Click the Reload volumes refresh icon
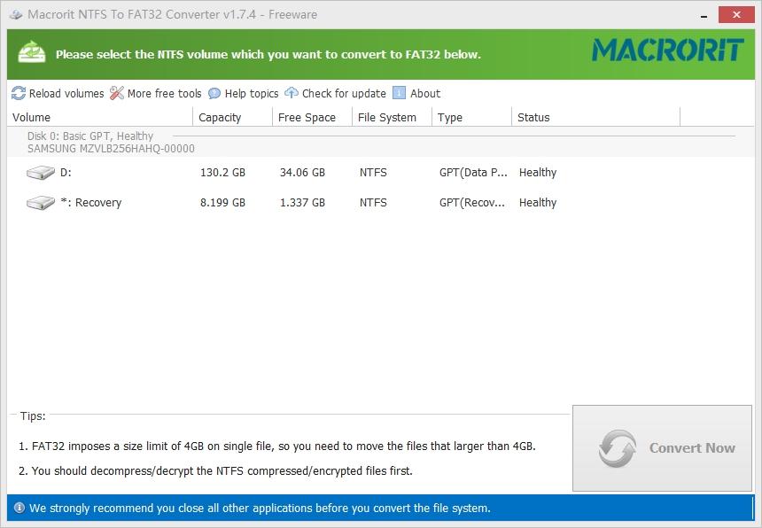 tap(19, 93)
